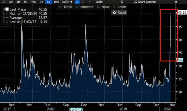Select the Zoom magnifier tool
The height and width of the screenshot is (111, 187).
[x=119, y=7]
